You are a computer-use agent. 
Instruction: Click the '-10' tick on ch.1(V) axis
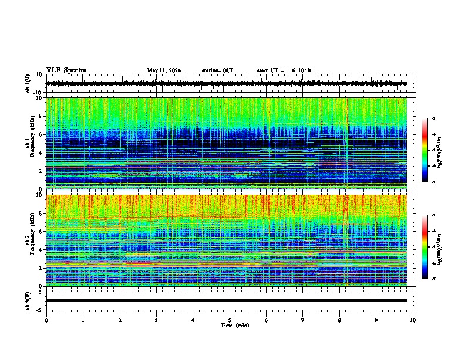(38, 93)
